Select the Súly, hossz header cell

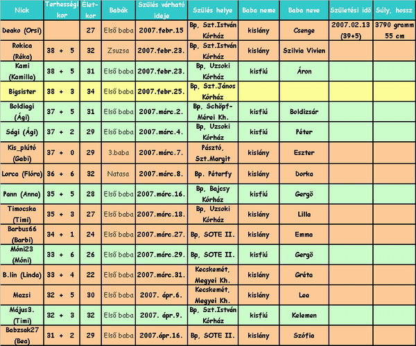[x=393, y=12]
